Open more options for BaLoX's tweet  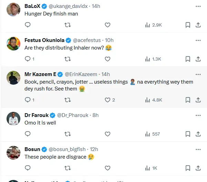198,6
